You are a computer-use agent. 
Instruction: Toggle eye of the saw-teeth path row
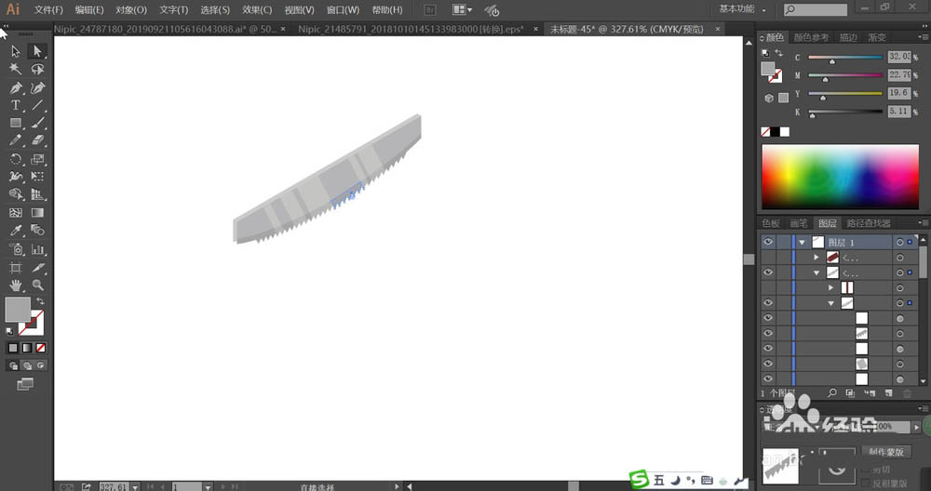pos(768,333)
